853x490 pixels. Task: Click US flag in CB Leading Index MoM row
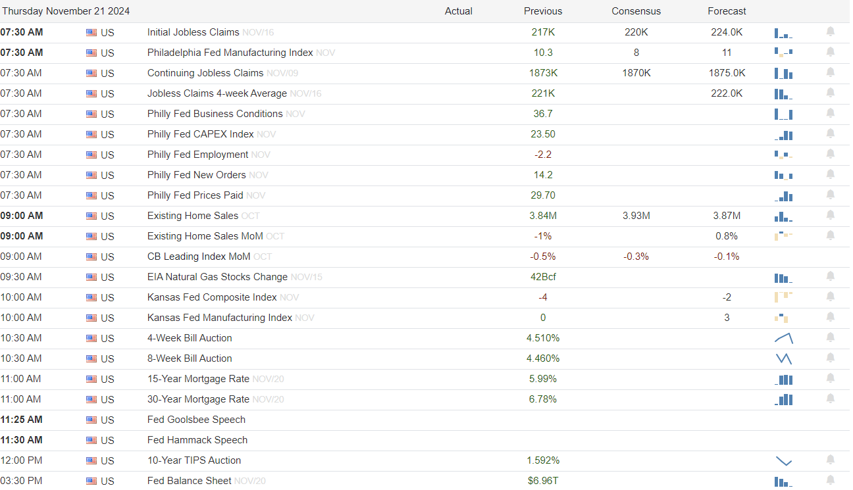[x=91, y=257]
